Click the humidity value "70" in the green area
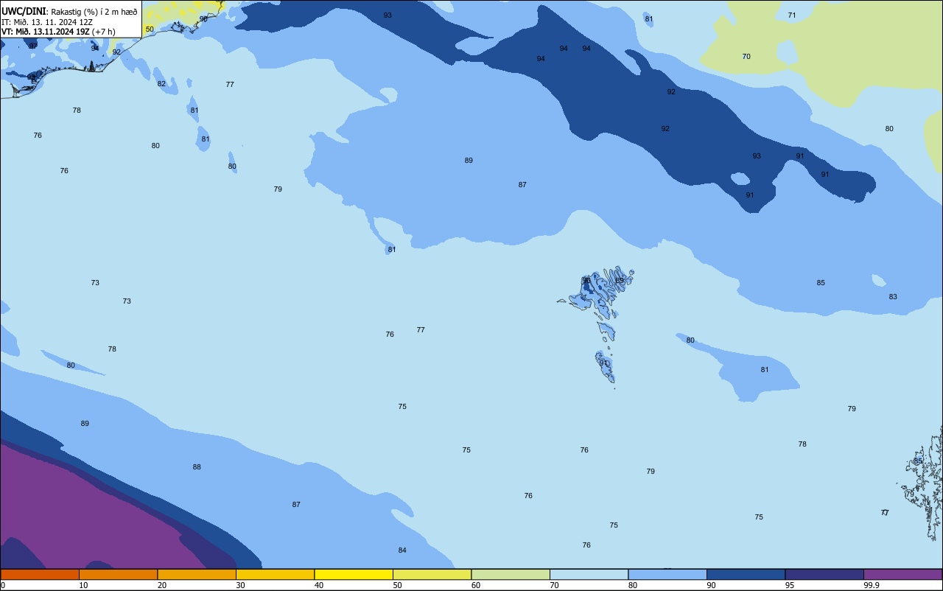This screenshot has height=591, width=943. point(746,57)
